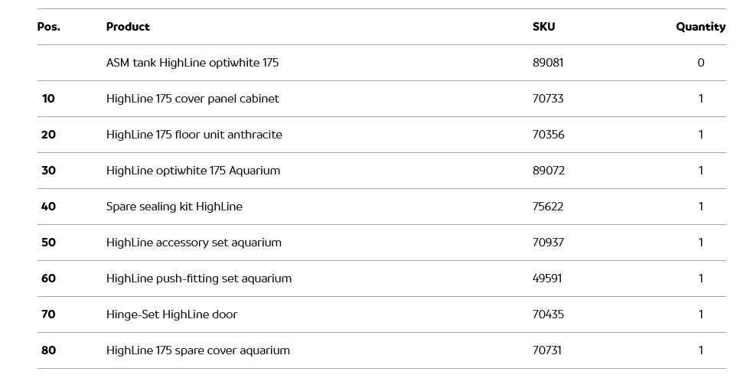Click SKU 75622 for sealing kit

[x=548, y=207]
